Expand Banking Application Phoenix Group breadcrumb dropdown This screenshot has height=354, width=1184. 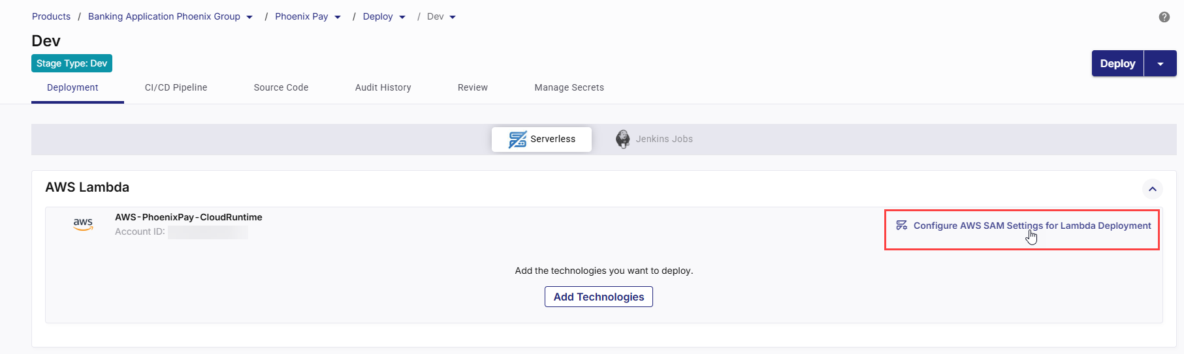pyautogui.click(x=249, y=18)
